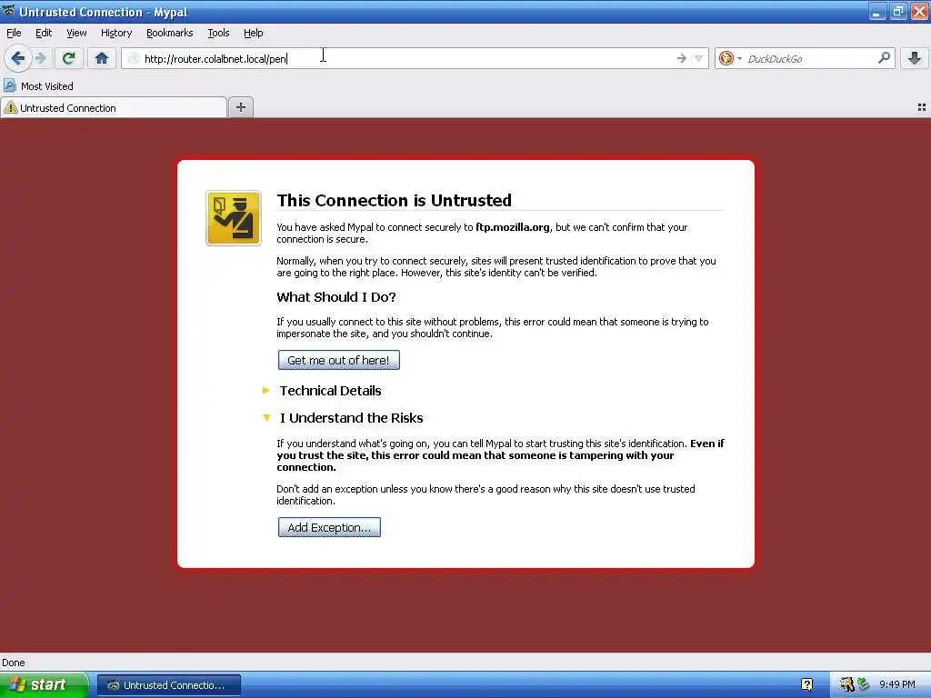Open a new tab with plus button
931x698 pixels.
(x=240, y=107)
